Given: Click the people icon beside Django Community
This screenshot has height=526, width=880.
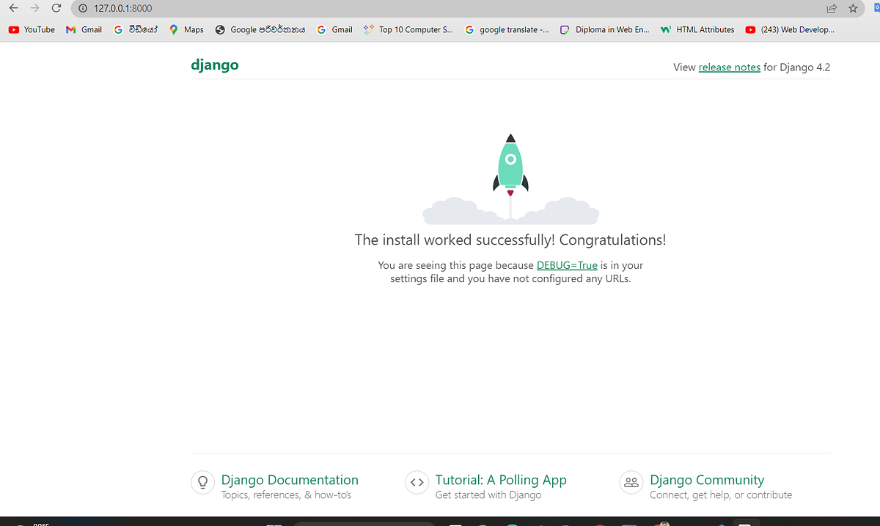Looking at the screenshot, I should pyautogui.click(x=631, y=482).
